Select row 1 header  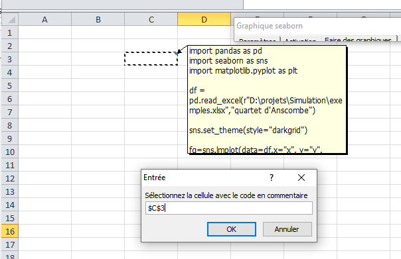pos(10,32)
